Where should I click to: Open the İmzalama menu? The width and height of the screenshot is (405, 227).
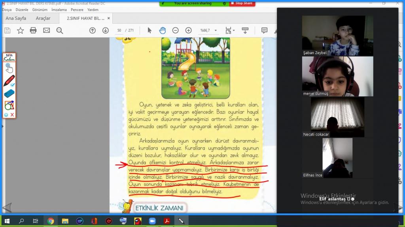coord(59,10)
